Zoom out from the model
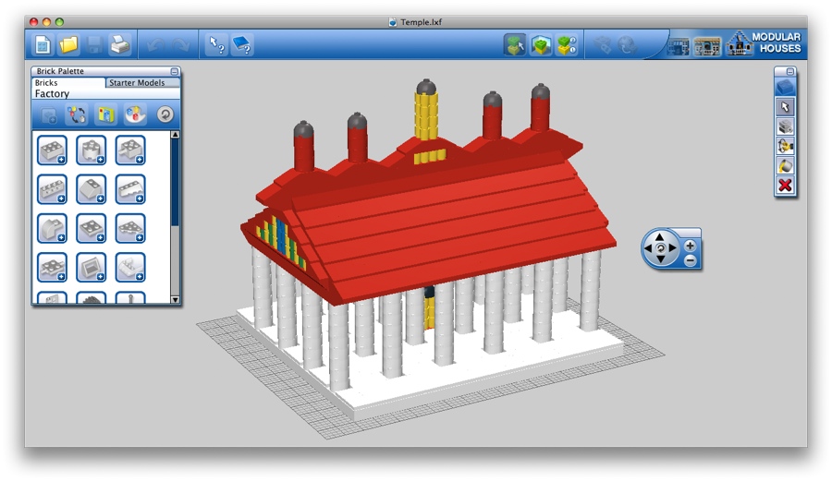The width and height of the screenshot is (832, 481). pyautogui.click(x=690, y=260)
